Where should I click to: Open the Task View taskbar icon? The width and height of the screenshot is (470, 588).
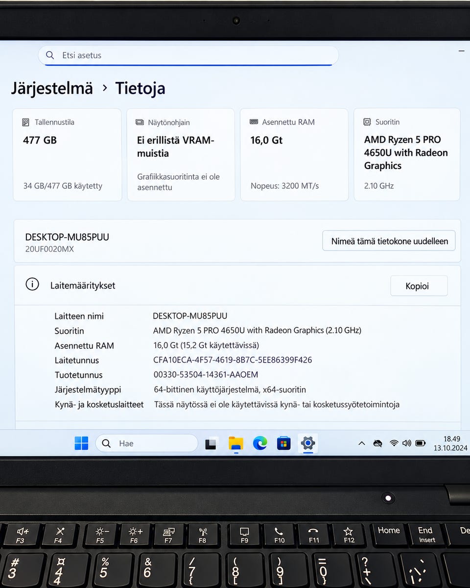pos(211,443)
